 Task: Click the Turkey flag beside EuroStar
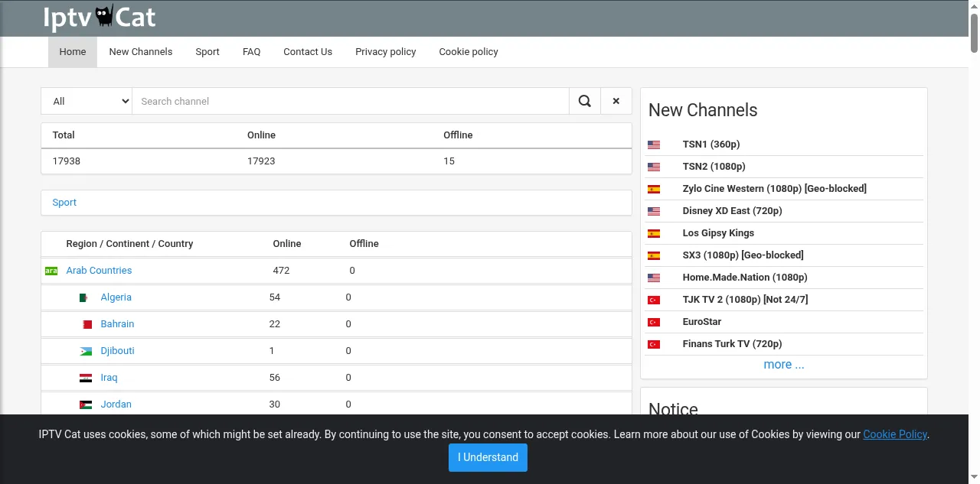tap(654, 322)
